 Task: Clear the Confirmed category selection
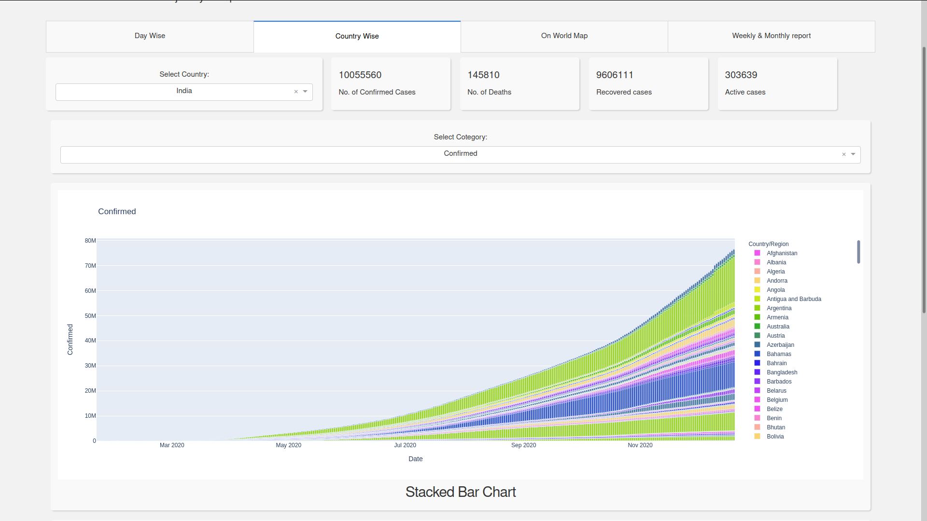point(843,154)
